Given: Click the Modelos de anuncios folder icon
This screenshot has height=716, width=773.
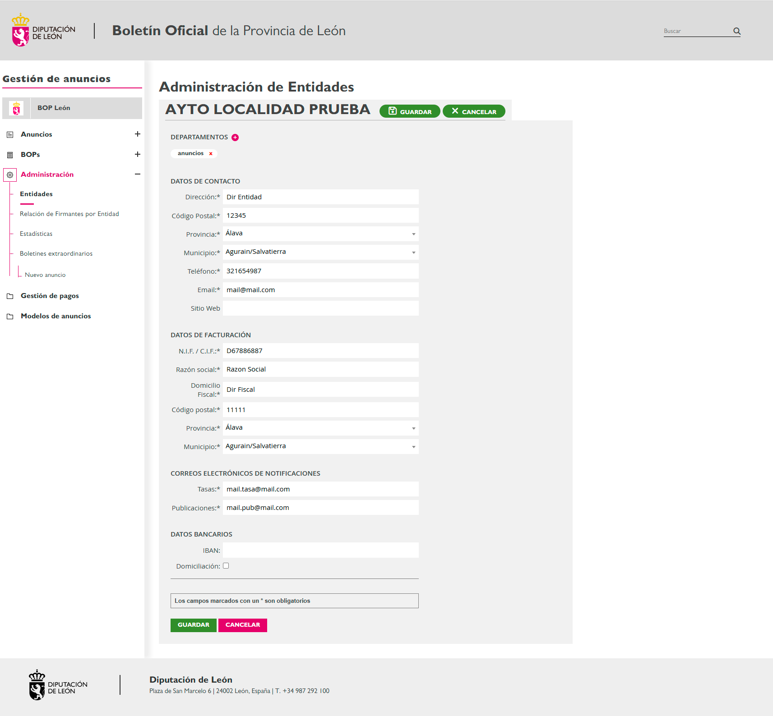Looking at the screenshot, I should click(10, 317).
